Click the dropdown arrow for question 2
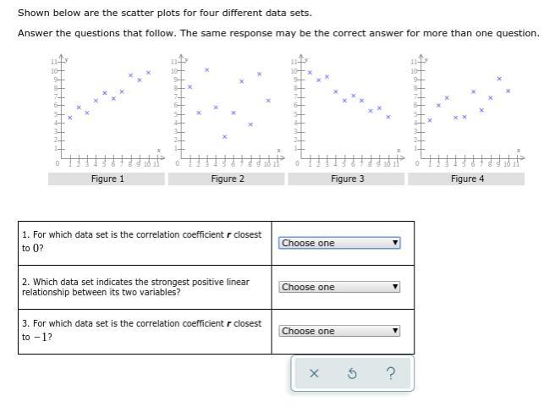The image size is (555, 418). pyautogui.click(x=395, y=287)
